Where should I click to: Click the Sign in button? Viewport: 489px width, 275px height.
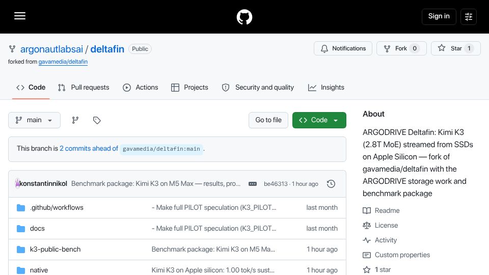click(x=439, y=16)
